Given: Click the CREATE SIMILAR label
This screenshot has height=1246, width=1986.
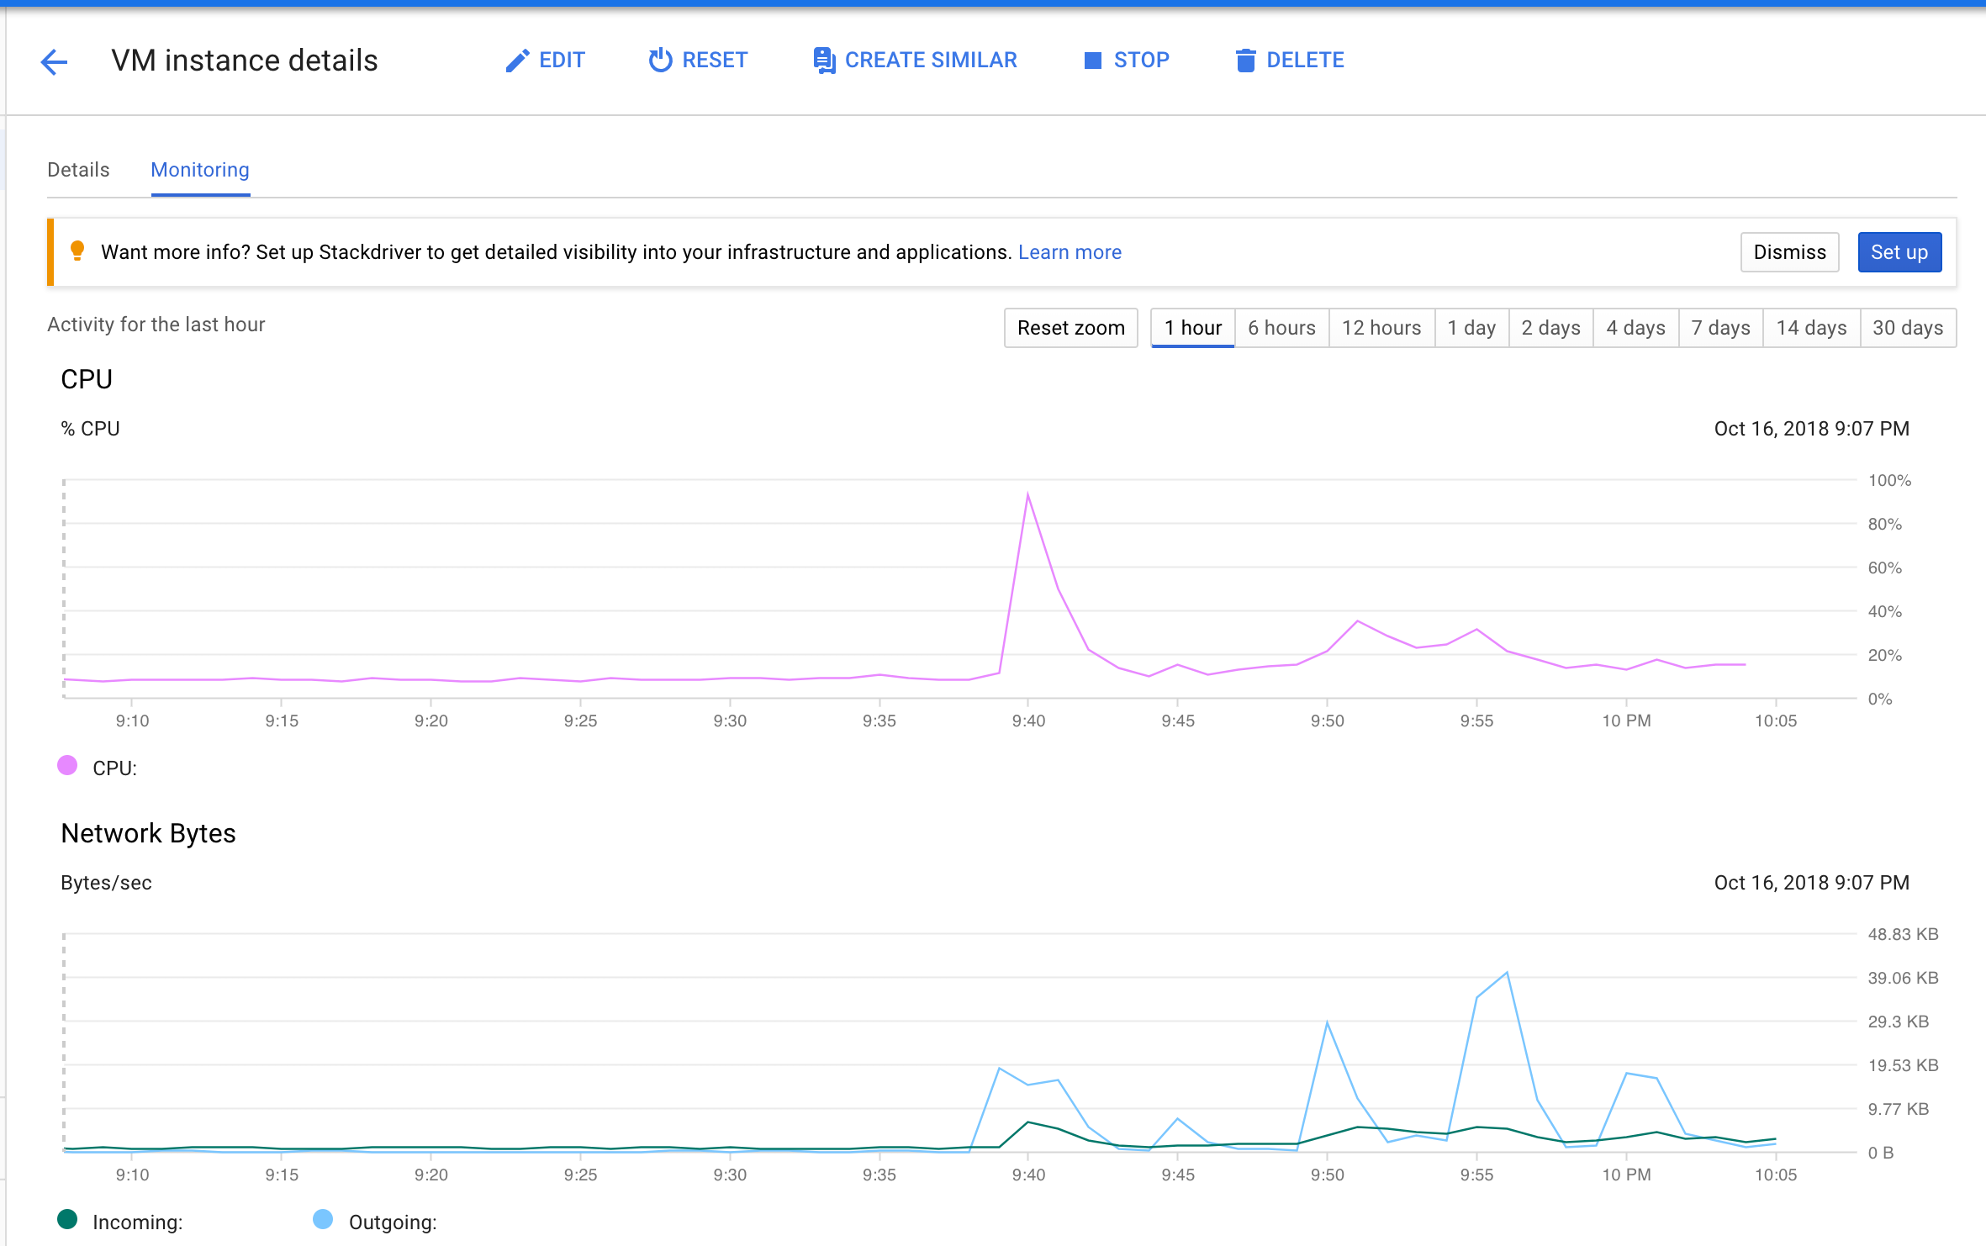Looking at the screenshot, I should pyautogui.click(x=931, y=61).
